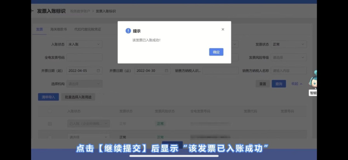
Task: Switch to the 代扣代缴完税凭证 tab
Action: [87, 29]
